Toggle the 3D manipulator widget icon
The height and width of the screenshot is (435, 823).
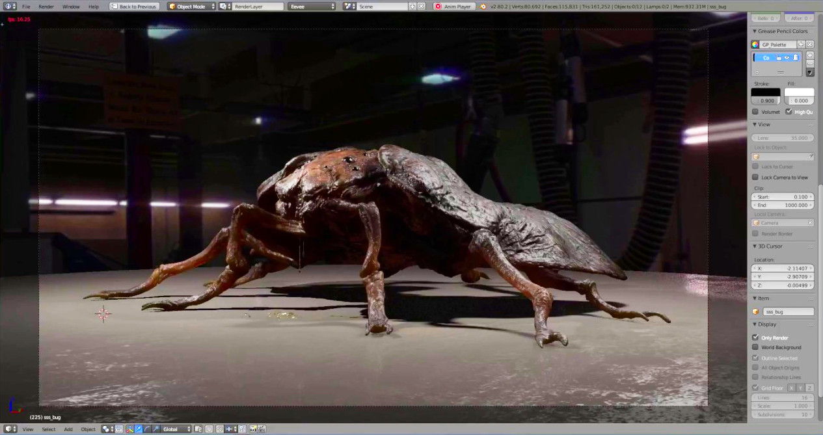tap(130, 429)
